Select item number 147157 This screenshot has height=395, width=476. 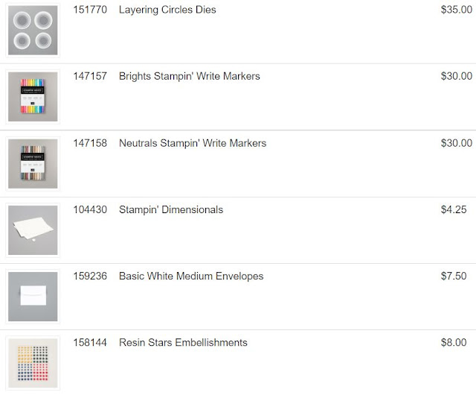coord(90,76)
